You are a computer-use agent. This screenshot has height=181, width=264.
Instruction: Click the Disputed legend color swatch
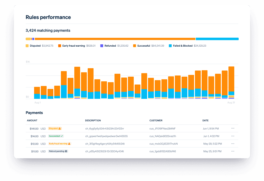point(27,46)
